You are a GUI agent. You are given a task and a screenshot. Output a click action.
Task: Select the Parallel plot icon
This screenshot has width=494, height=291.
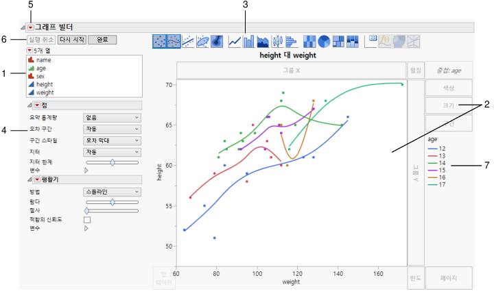[414, 41]
